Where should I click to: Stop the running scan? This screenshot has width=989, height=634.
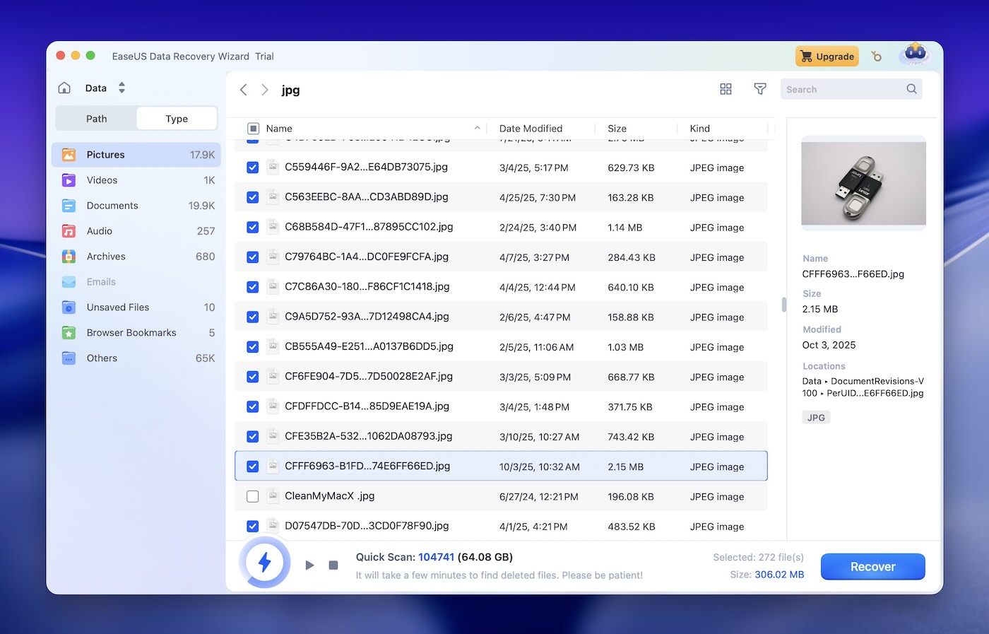[333, 565]
